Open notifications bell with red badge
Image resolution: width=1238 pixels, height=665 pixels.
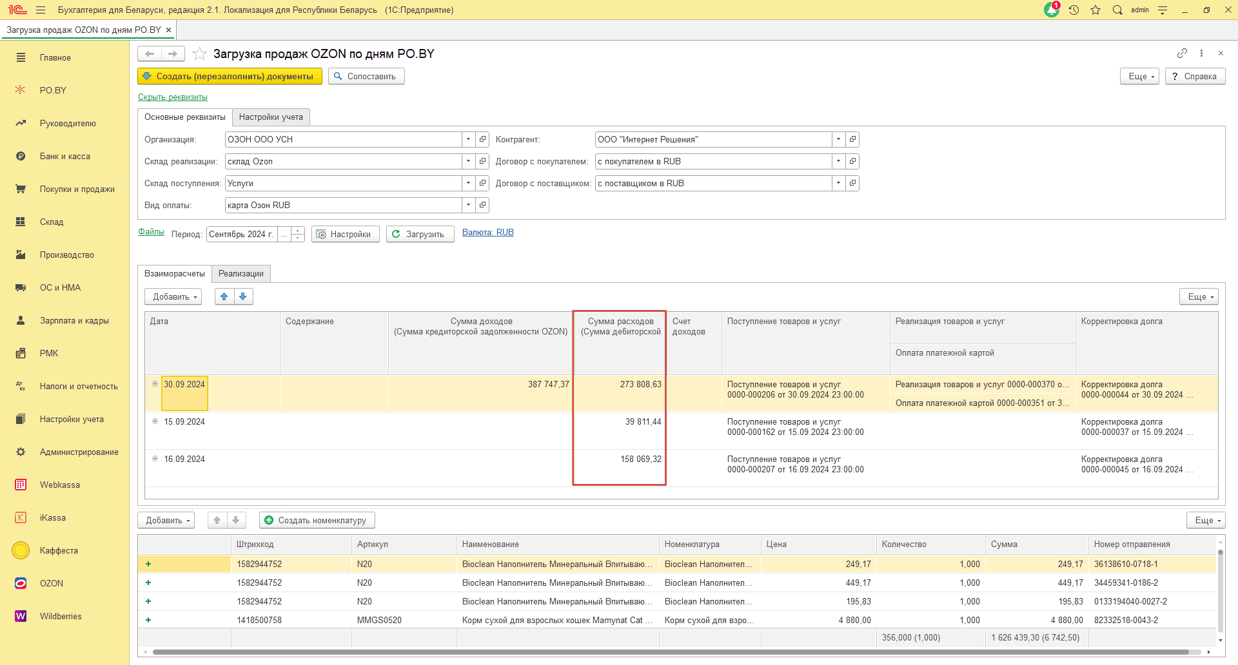pyautogui.click(x=1052, y=10)
